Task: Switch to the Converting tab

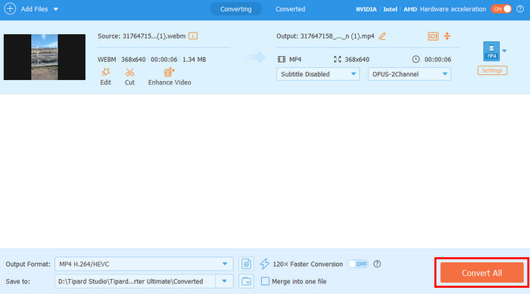Action: coord(236,9)
